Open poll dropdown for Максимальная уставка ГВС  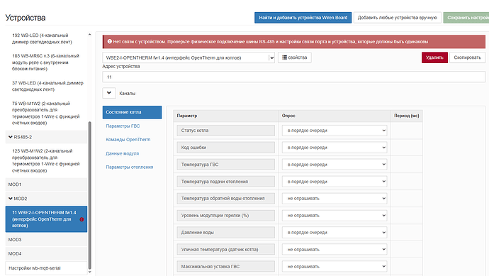click(335, 267)
